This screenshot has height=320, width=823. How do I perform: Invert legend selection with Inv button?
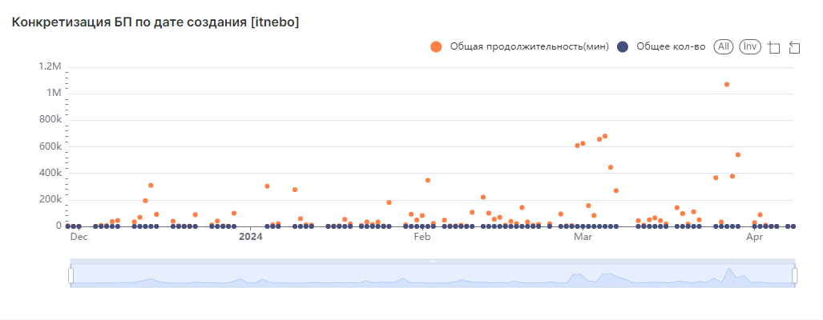(x=750, y=47)
